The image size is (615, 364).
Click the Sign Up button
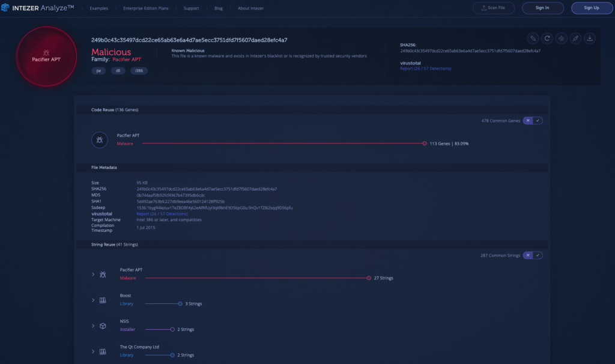point(592,8)
